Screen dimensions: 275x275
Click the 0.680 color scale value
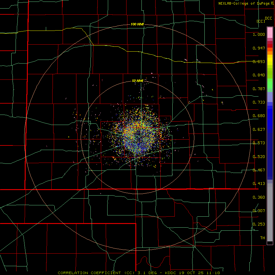tap(259, 116)
